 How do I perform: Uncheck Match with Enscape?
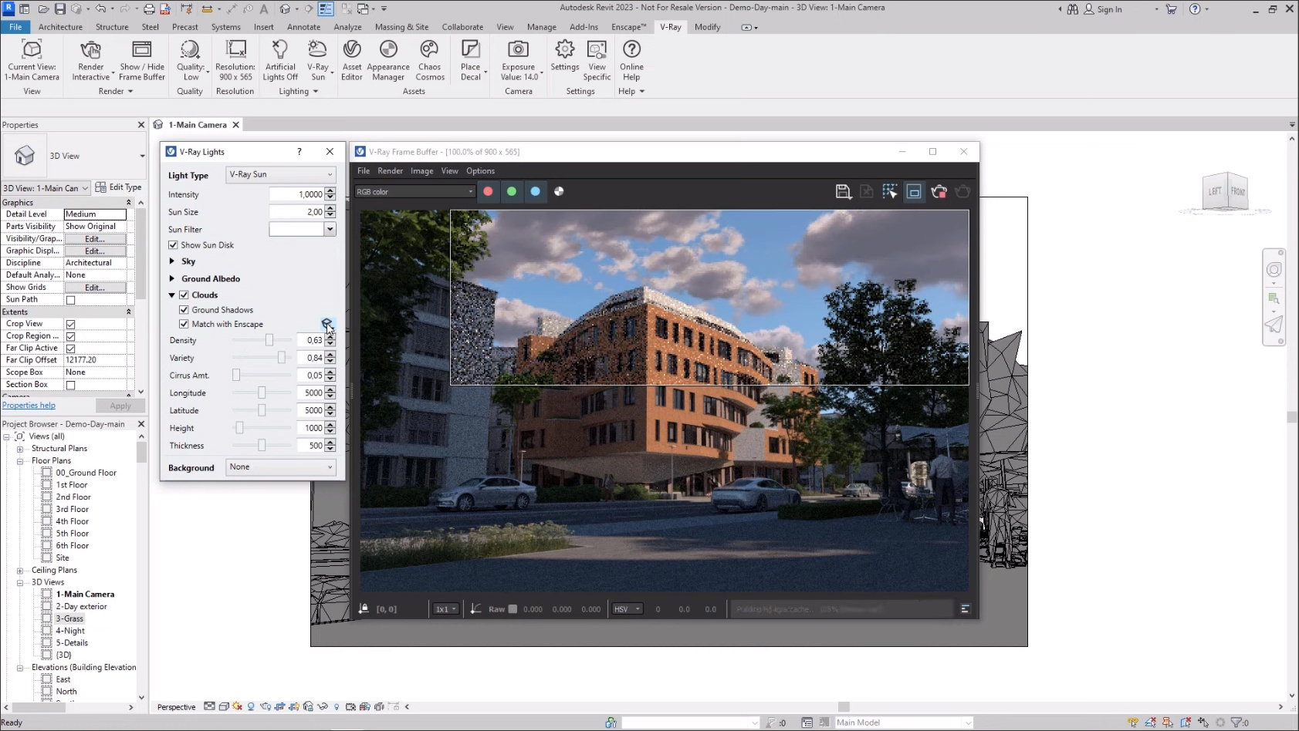(184, 325)
